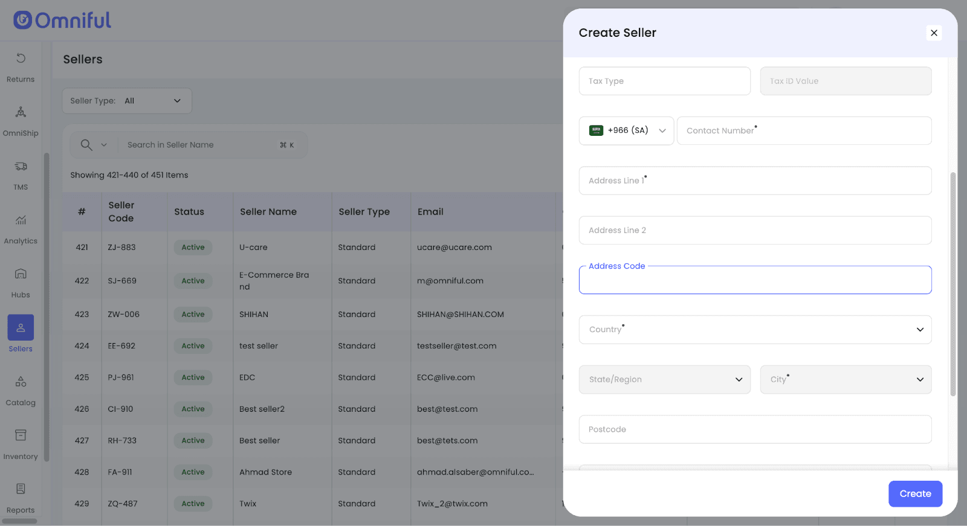Open the Analytics chart icon
This screenshot has width=967, height=526.
[21, 220]
